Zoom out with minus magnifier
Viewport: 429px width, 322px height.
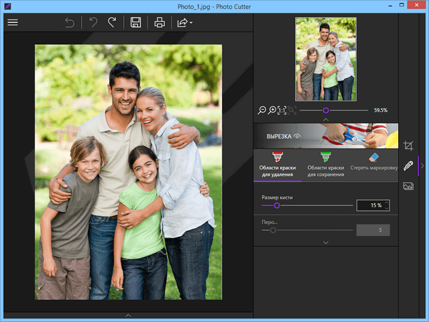coord(262,110)
